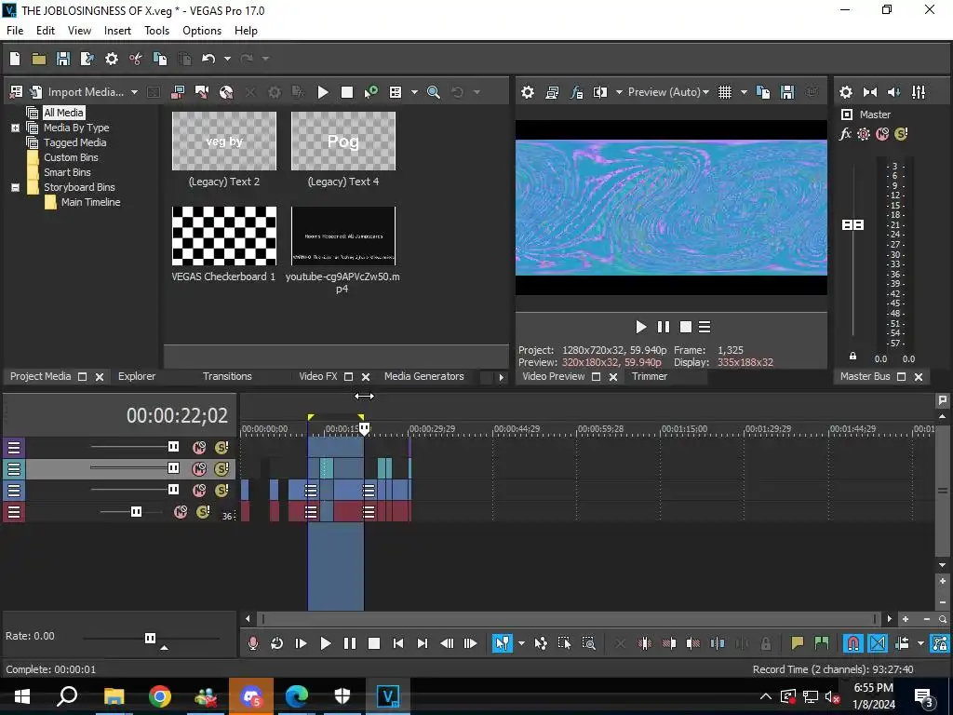The height and width of the screenshot is (715, 953).
Task: Open the Tools menu
Action: [x=156, y=31]
